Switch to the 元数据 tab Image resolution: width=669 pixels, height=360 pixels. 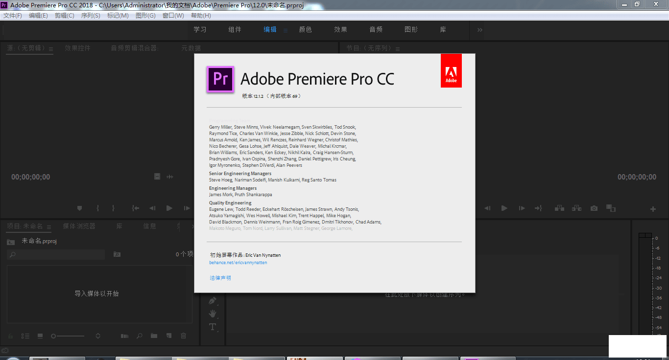[191, 48]
